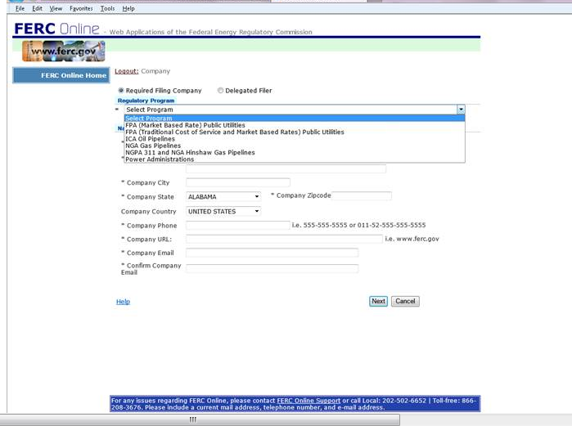Open the Tools menu
The height and width of the screenshot is (426, 572).
[107, 8]
